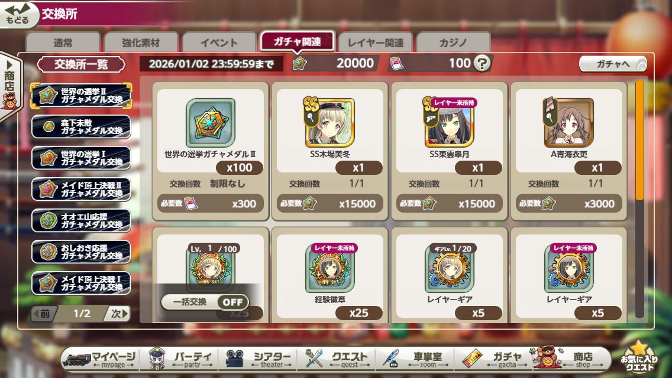This screenshot has width=672, height=378.
Task: Select オオエ山応援 ガチャメダル交換 entry
Action: pyautogui.click(x=81, y=220)
